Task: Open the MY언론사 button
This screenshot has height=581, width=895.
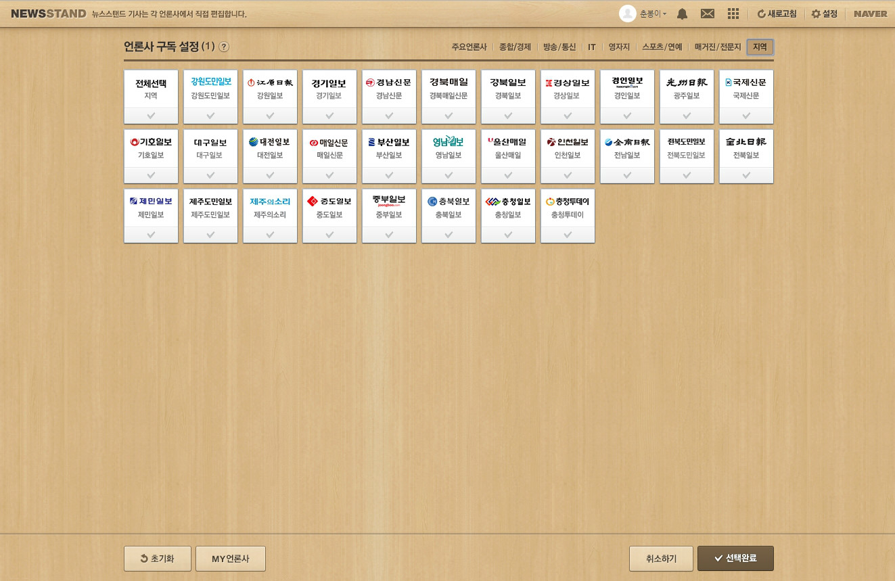Action: tap(231, 559)
